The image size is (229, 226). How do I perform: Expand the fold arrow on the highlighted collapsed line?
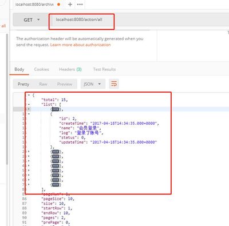[29, 109]
